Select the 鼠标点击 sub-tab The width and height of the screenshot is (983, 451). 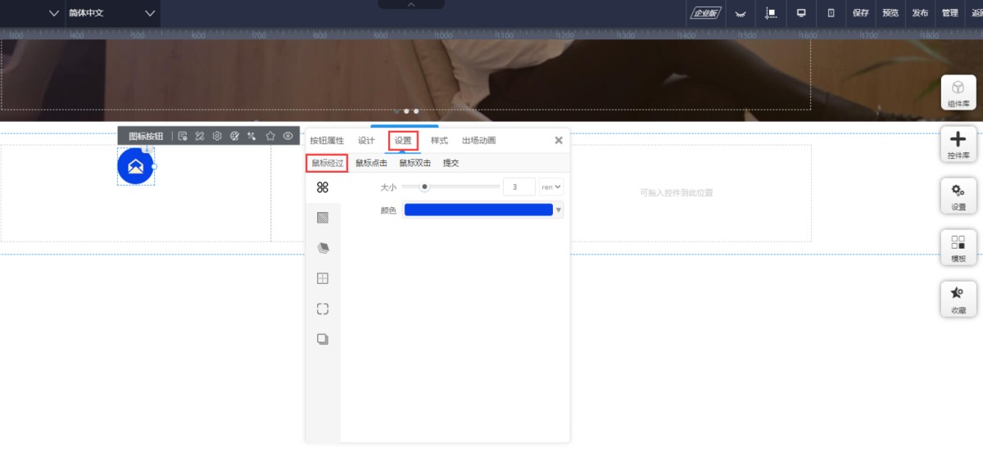click(371, 163)
